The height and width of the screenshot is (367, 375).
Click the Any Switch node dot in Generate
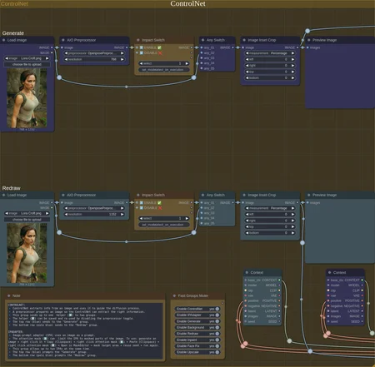click(202, 40)
